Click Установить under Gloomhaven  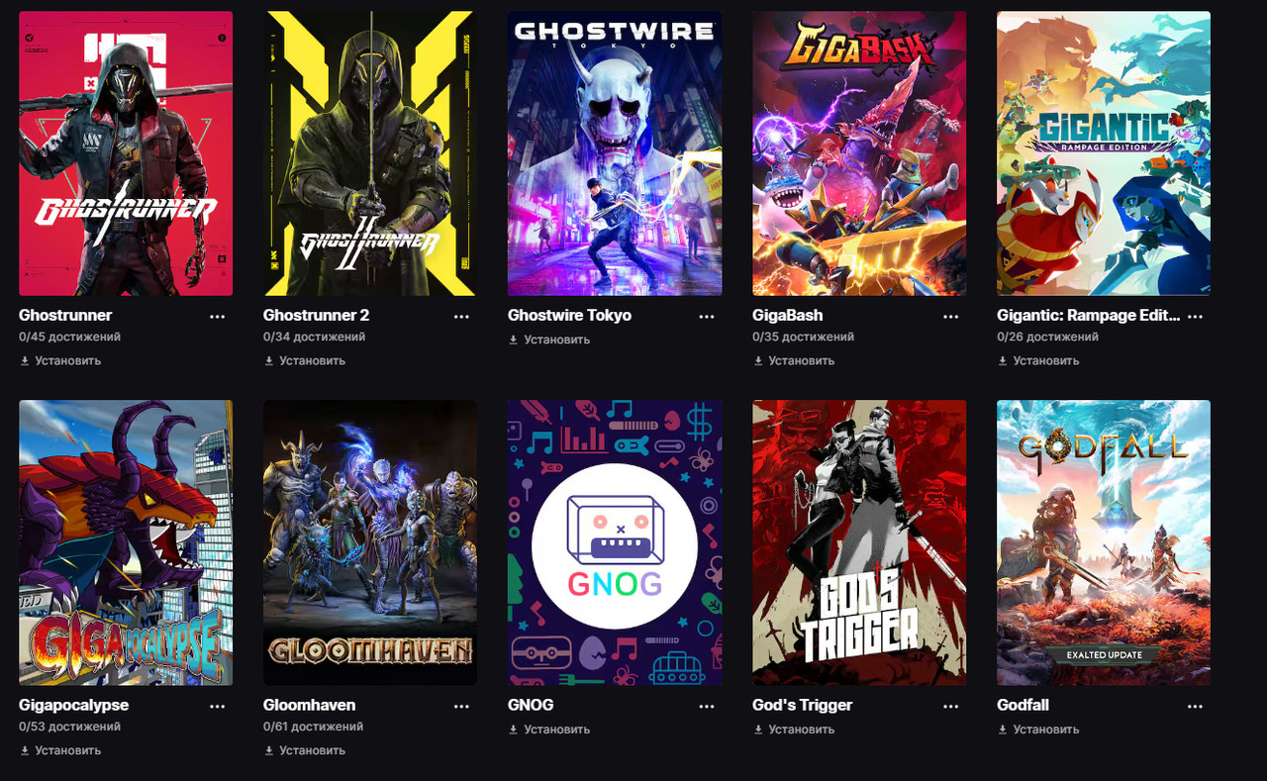pyautogui.click(x=305, y=750)
